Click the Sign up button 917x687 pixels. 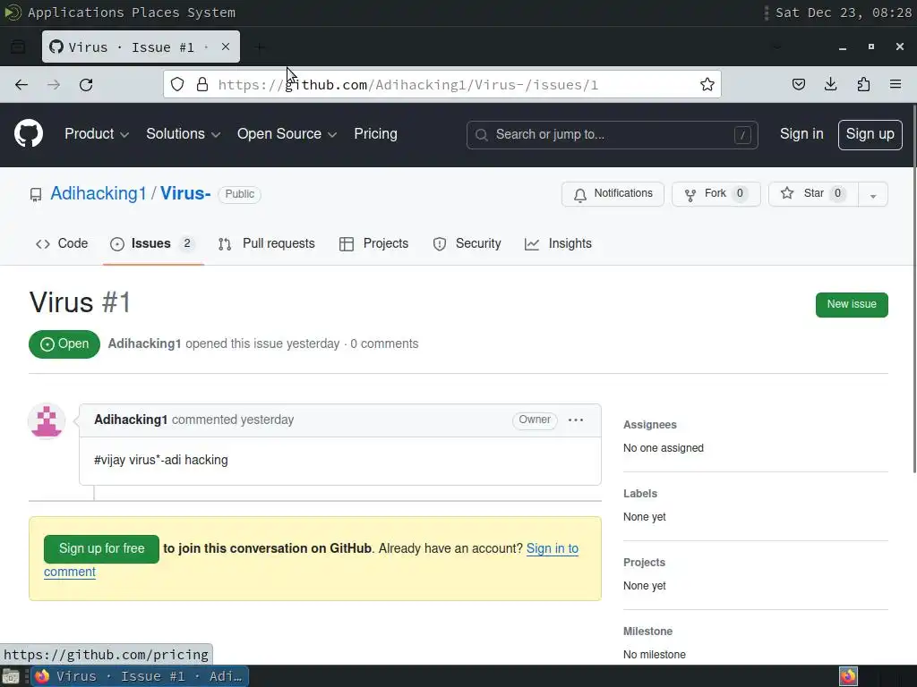click(x=870, y=135)
